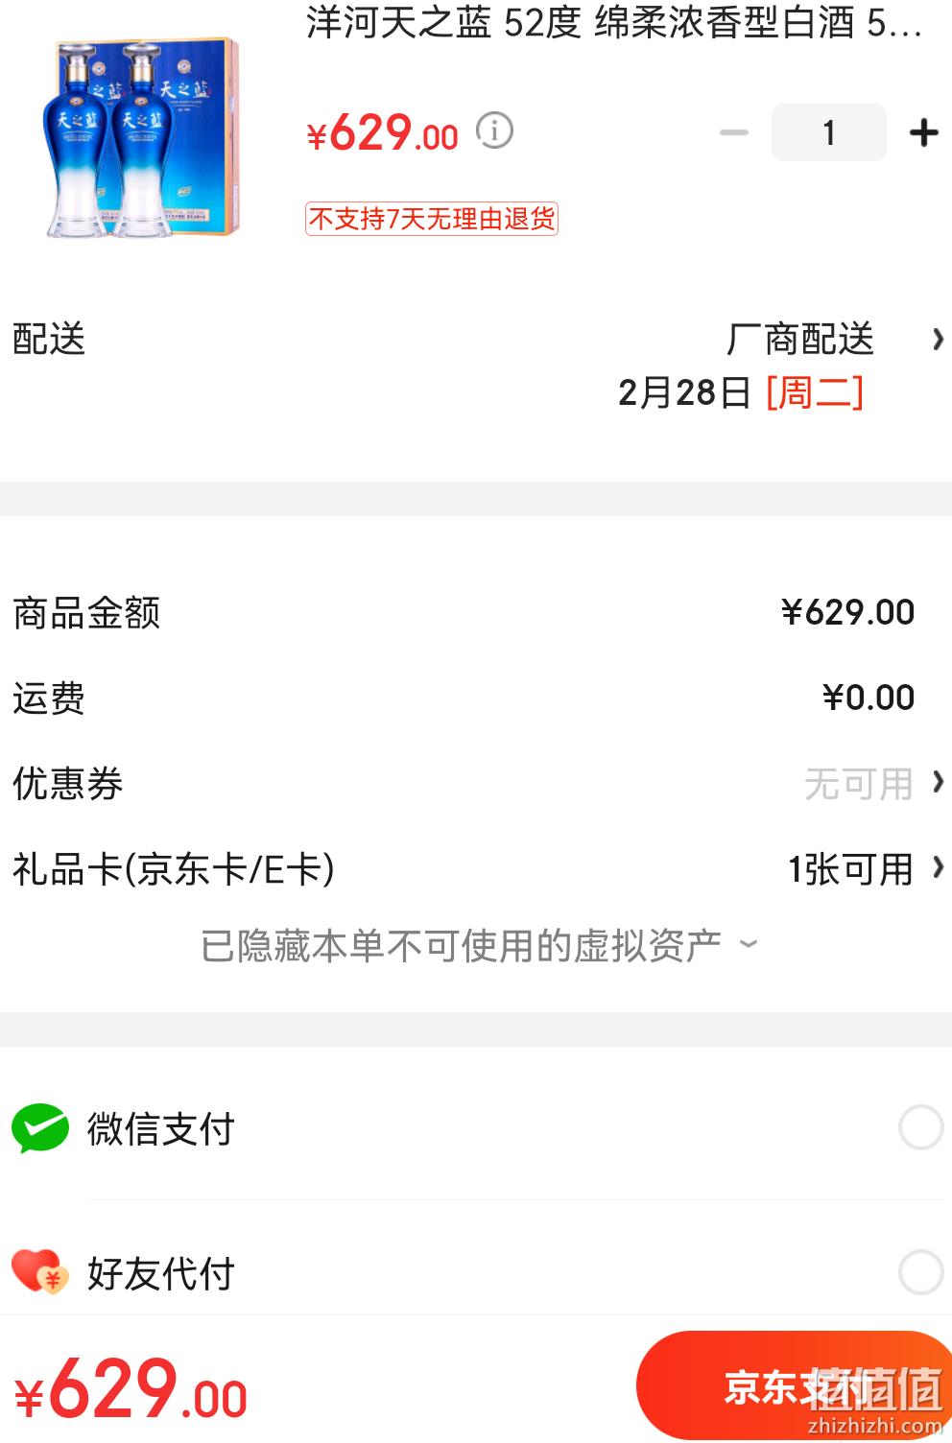Tap the 礼品卡(京东卡/E卡) row label
Viewport: 952px width, 1443px height.
pyautogui.click(x=174, y=869)
